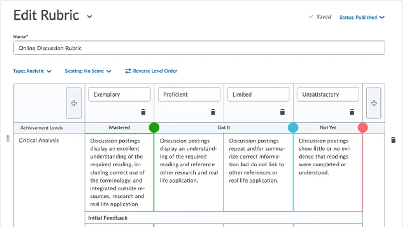Delete the Proficient level with its trash icon
The width and height of the screenshot is (403, 227).
[213, 112]
